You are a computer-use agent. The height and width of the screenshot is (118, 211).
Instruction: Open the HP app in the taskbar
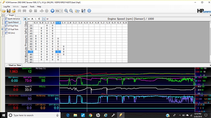98,115
